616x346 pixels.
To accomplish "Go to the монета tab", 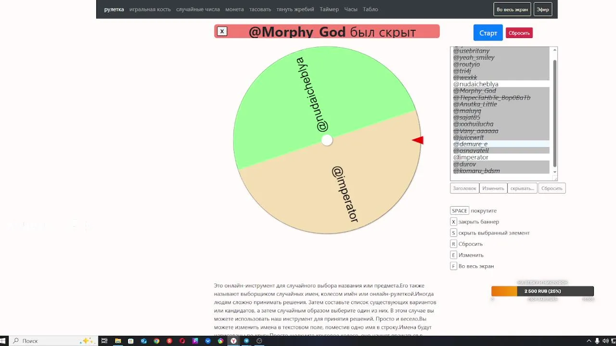I will pos(234,9).
